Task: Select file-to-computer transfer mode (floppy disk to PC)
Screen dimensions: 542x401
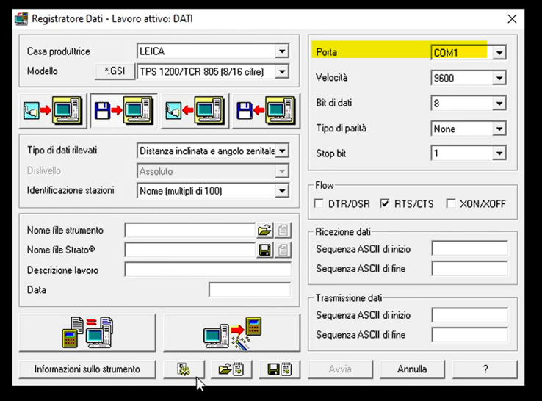Action: coord(123,111)
